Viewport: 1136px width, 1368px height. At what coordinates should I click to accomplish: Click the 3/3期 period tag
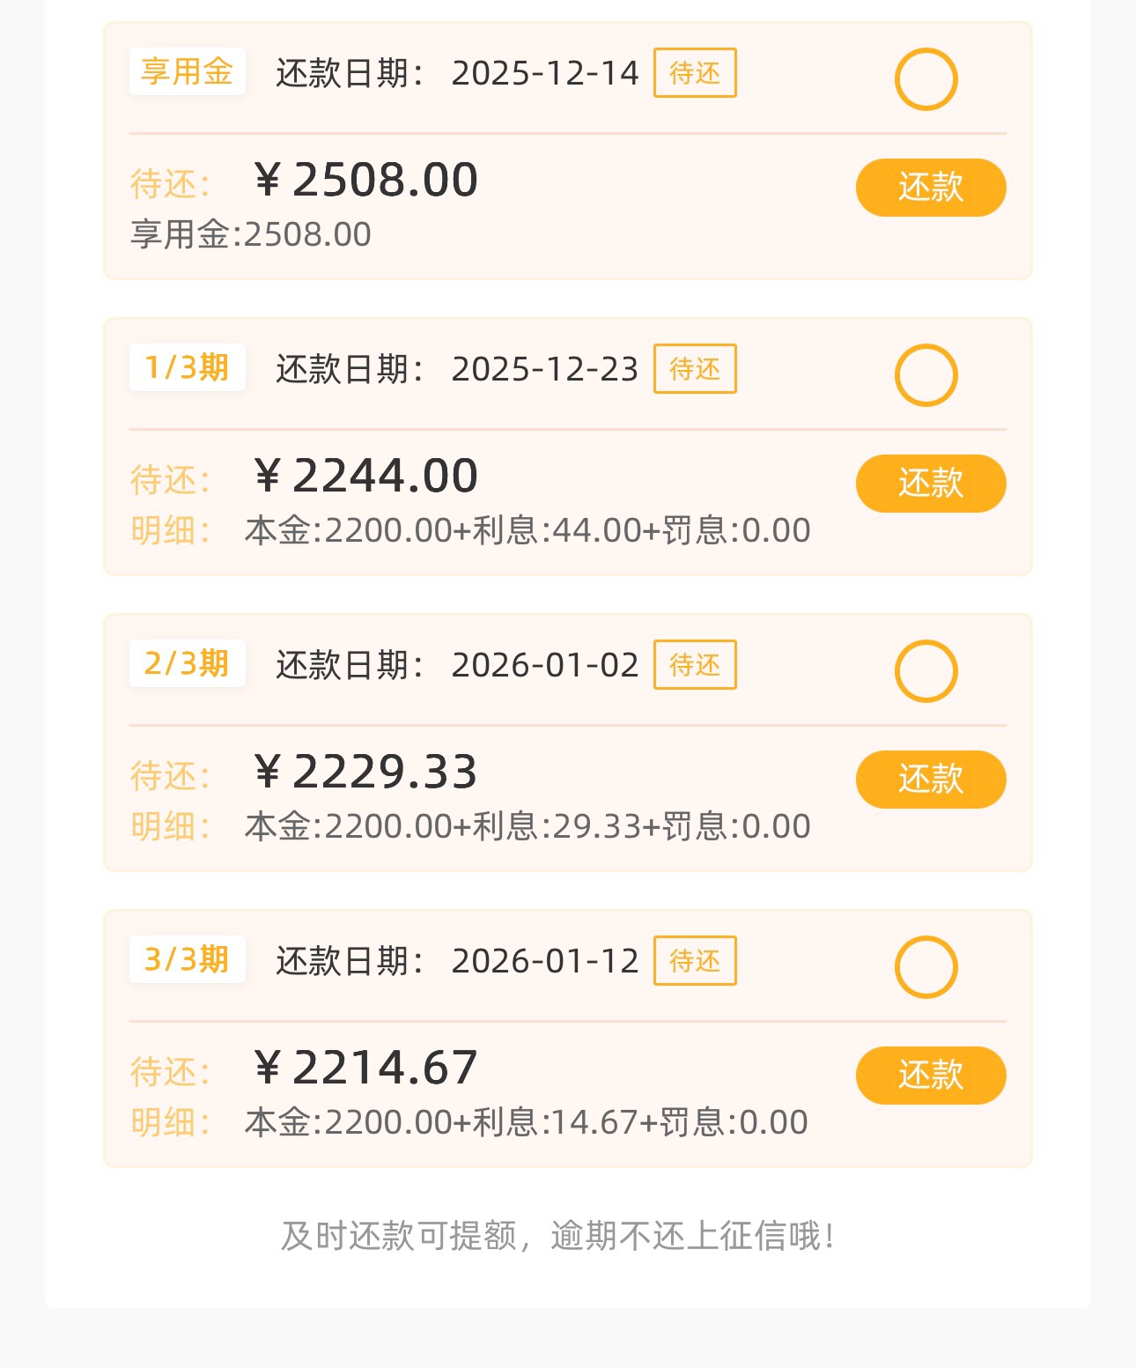[x=187, y=959]
